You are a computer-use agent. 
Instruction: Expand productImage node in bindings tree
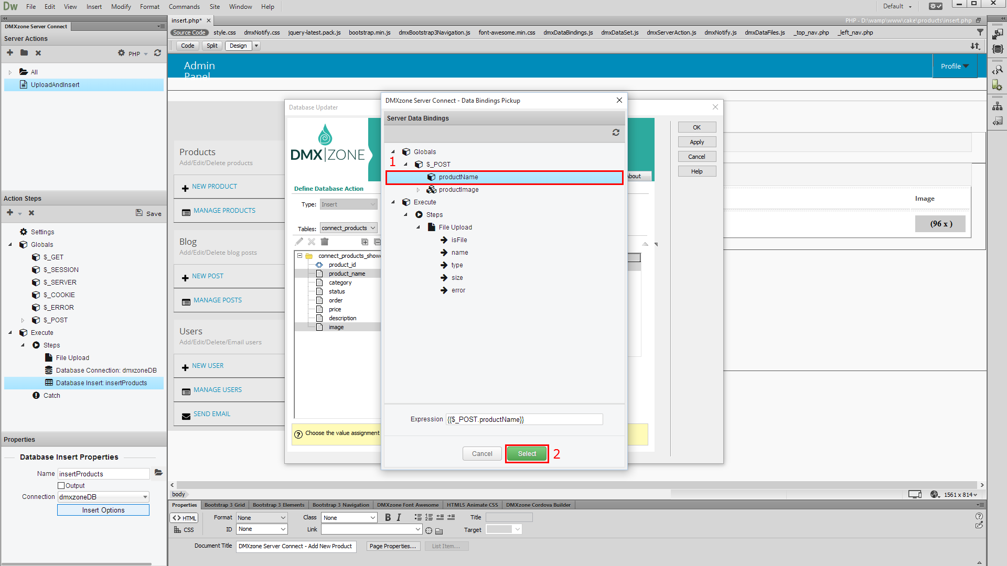point(418,190)
